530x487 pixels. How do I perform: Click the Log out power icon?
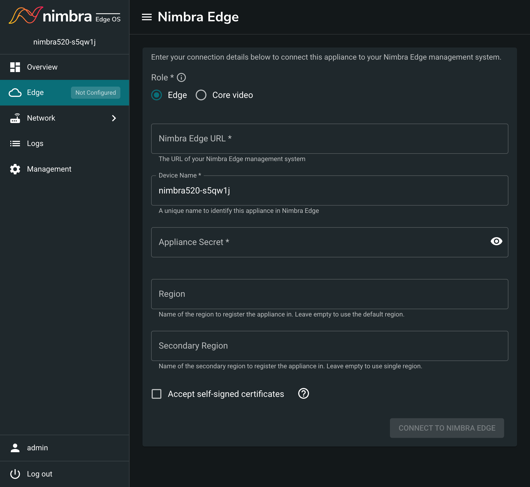(15, 474)
